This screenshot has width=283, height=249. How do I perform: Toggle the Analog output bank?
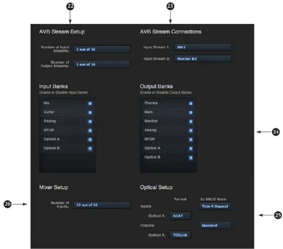point(191,130)
